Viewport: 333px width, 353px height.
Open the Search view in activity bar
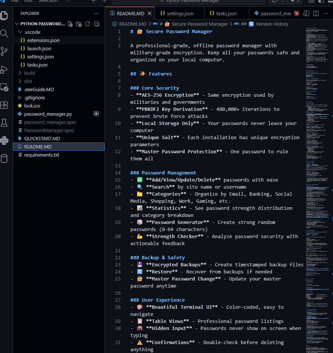tap(4, 33)
